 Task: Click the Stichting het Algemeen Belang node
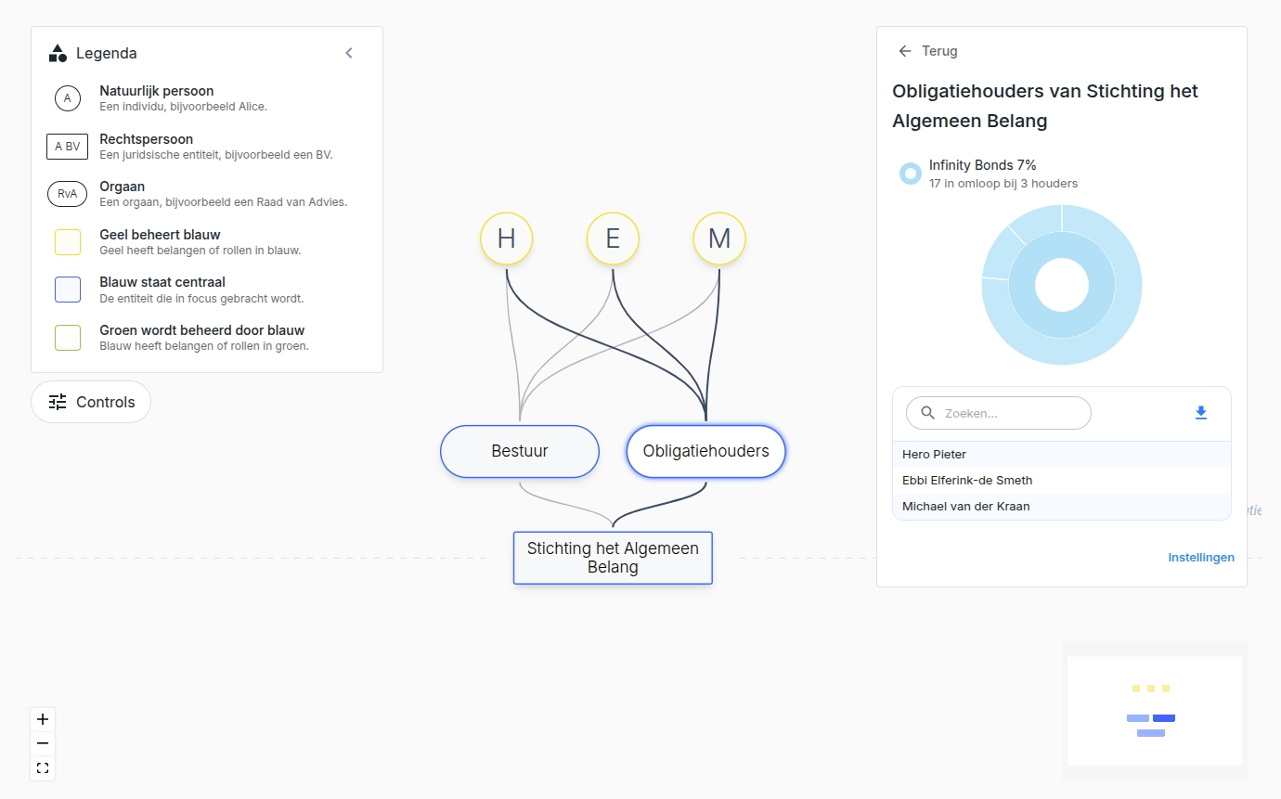click(x=613, y=558)
